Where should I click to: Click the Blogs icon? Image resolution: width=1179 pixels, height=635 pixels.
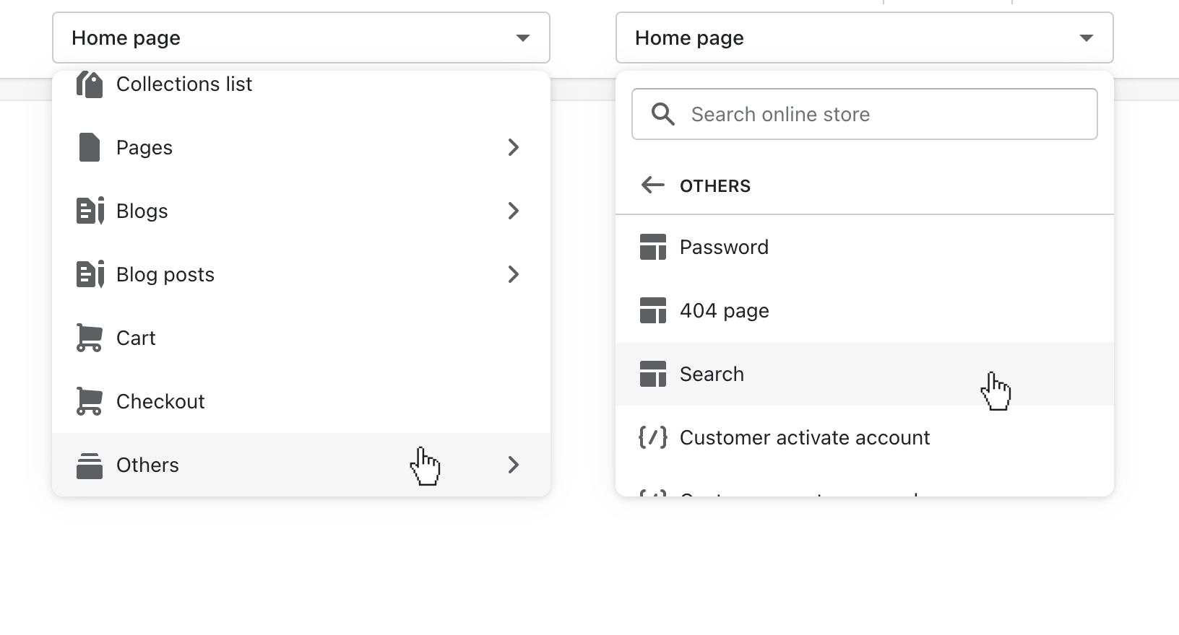click(90, 211)
